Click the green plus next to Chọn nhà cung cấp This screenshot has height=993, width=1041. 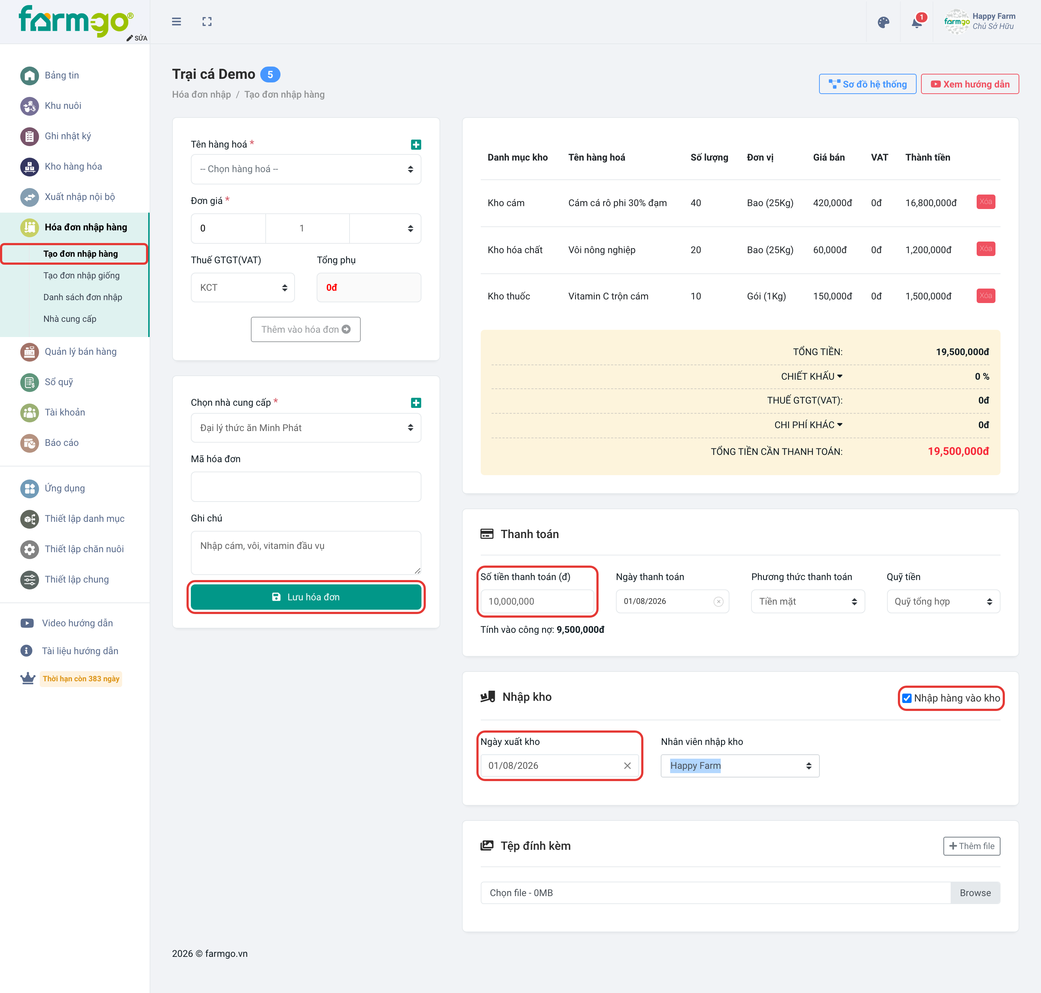point(416,403)
